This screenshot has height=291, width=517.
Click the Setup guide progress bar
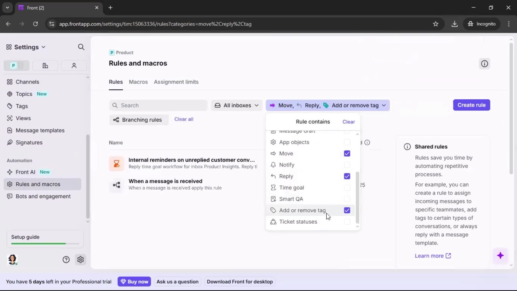point(44,243)
